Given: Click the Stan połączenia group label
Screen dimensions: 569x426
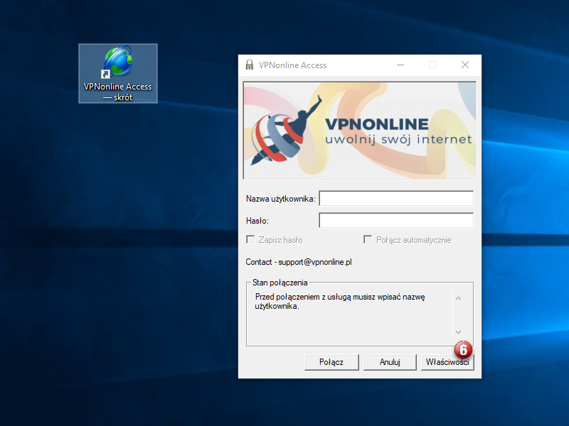Looking at the screenshot, I should click(280, 283).
